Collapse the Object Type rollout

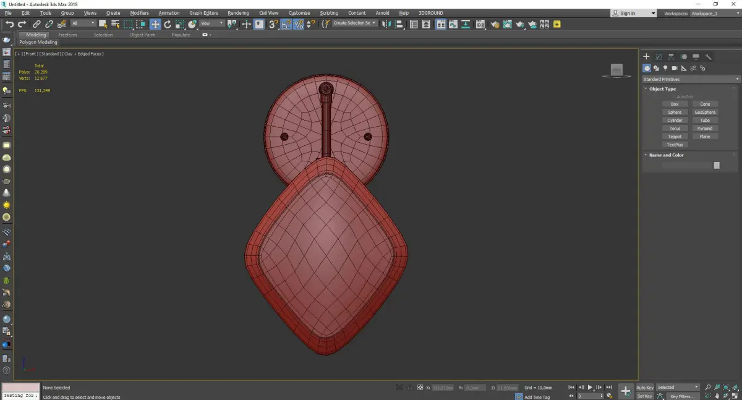[x=662, y=89]
